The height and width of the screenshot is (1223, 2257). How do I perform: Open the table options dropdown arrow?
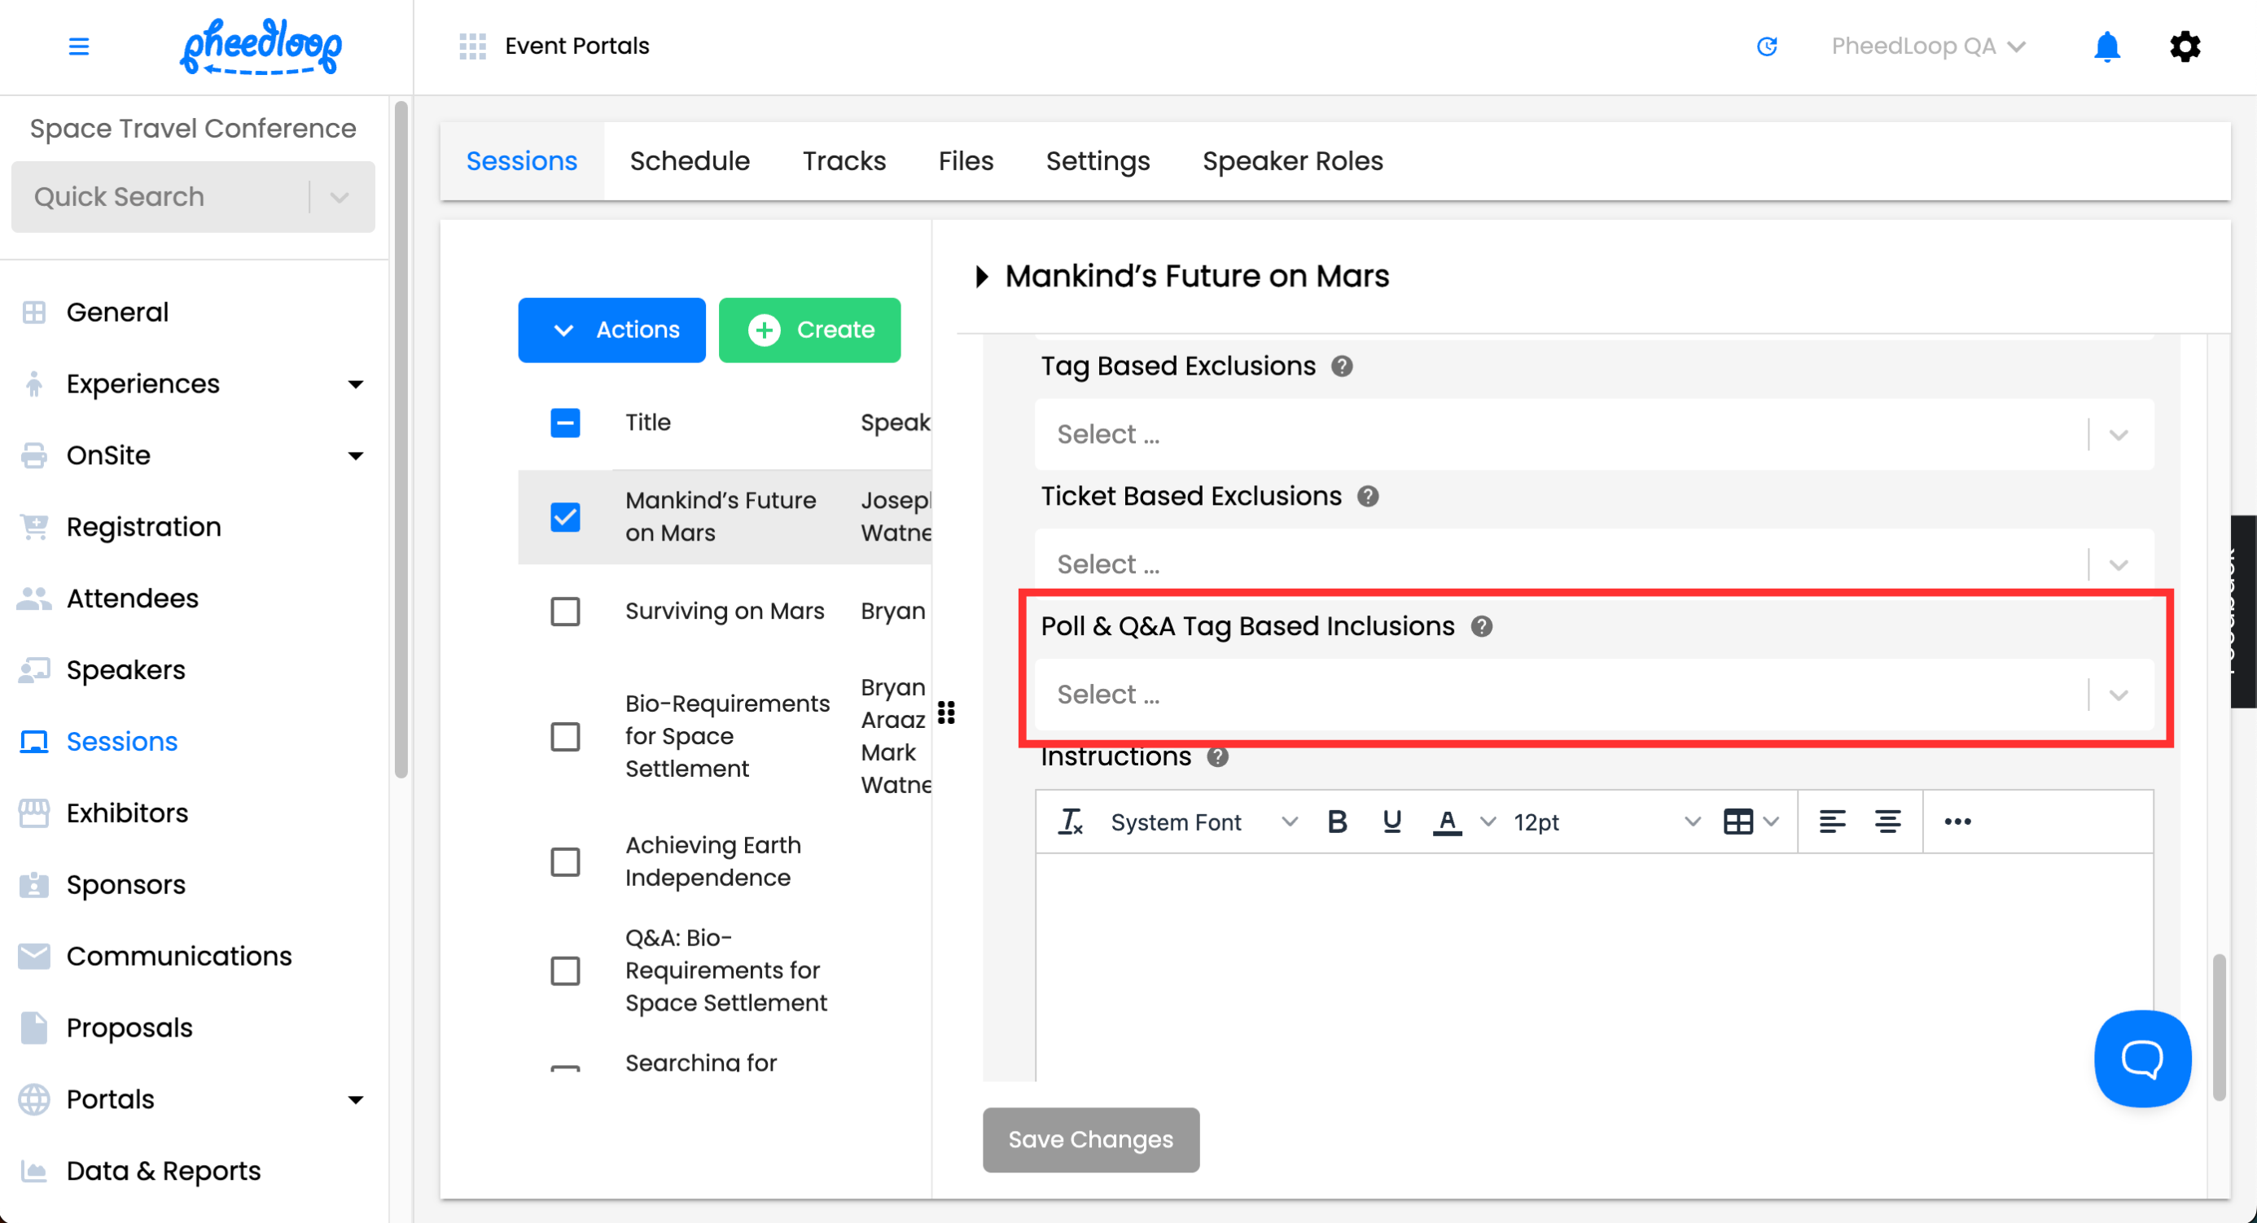coord(1771,822)
